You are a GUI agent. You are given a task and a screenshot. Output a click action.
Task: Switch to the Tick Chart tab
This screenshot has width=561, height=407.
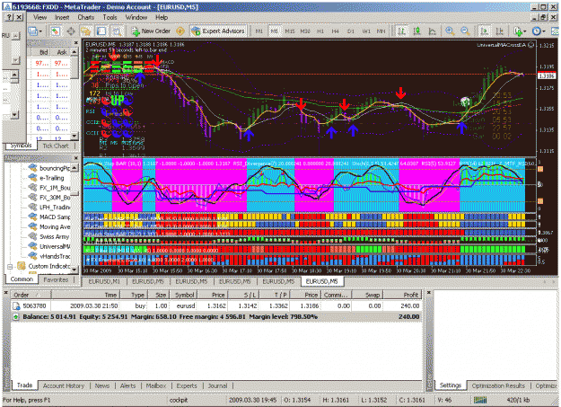click(x=56, y=146)
